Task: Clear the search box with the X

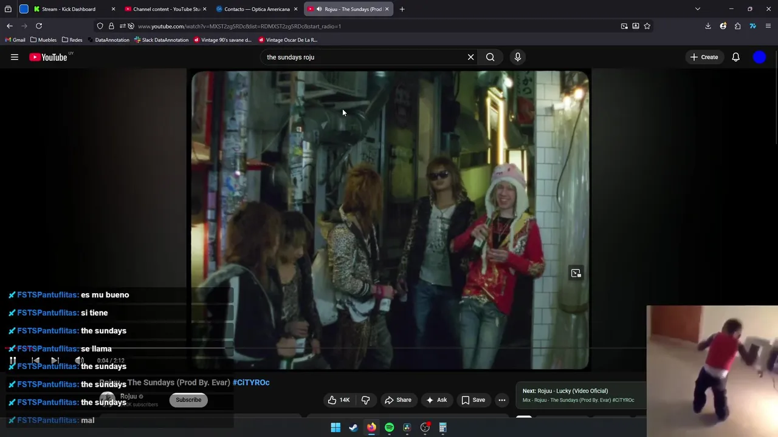Action: 470,57
